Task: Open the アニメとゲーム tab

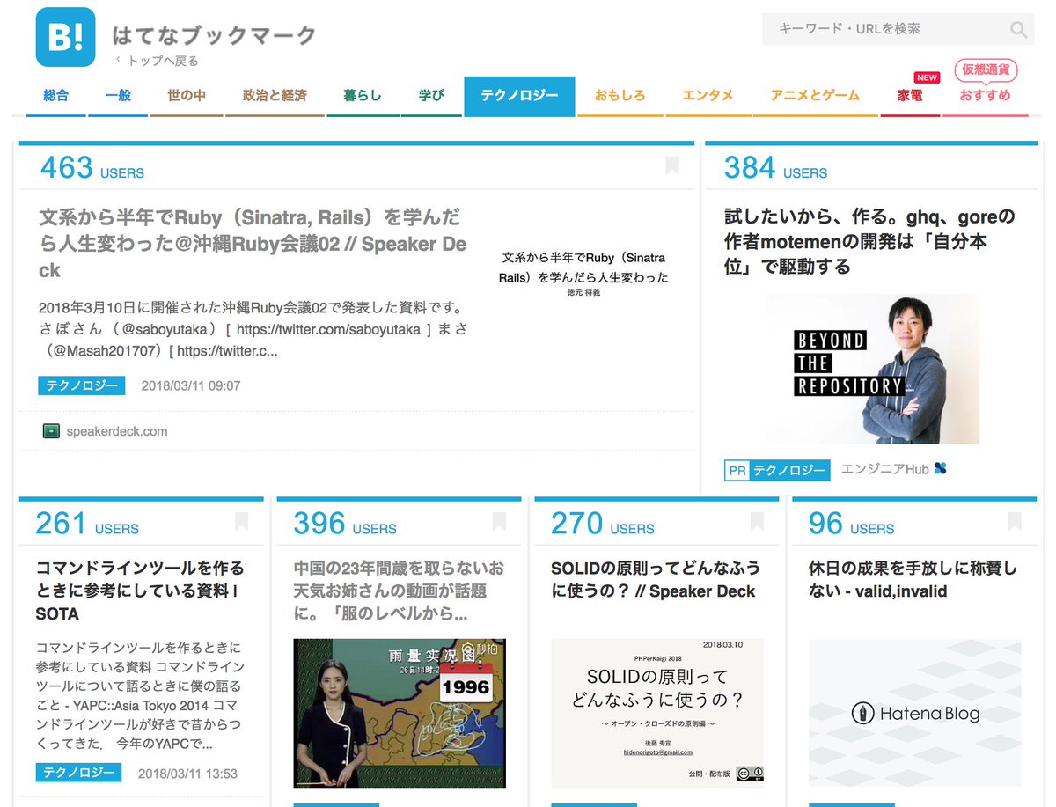Action: [x=815, y=95]
